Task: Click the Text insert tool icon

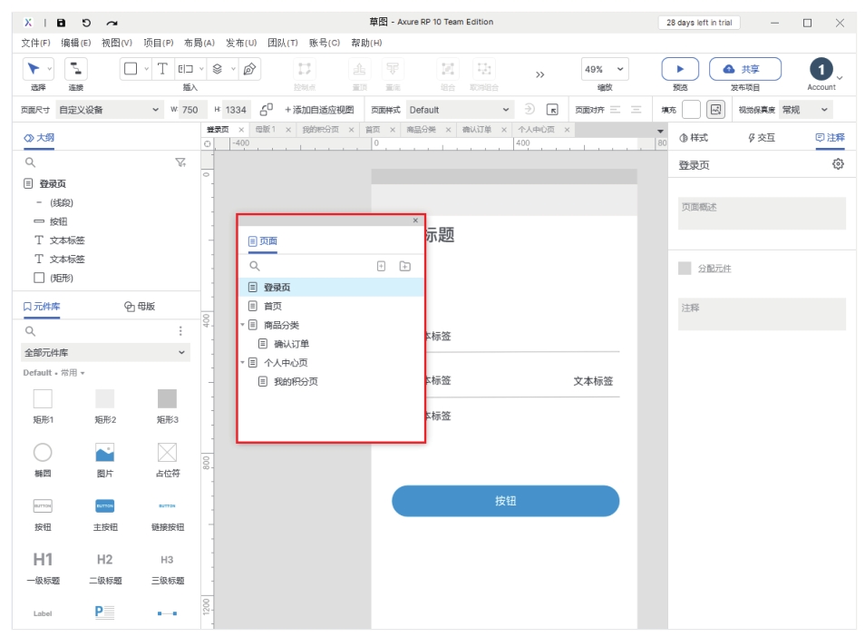Action: (162, 69)
